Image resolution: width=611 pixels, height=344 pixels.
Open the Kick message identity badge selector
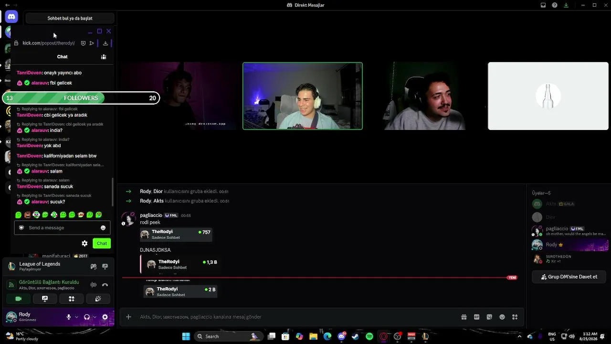tap(21, 228)
